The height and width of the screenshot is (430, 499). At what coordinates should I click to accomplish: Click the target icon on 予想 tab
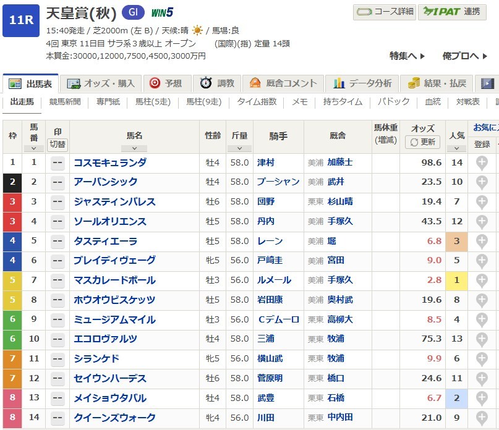[x=155, y=83]
